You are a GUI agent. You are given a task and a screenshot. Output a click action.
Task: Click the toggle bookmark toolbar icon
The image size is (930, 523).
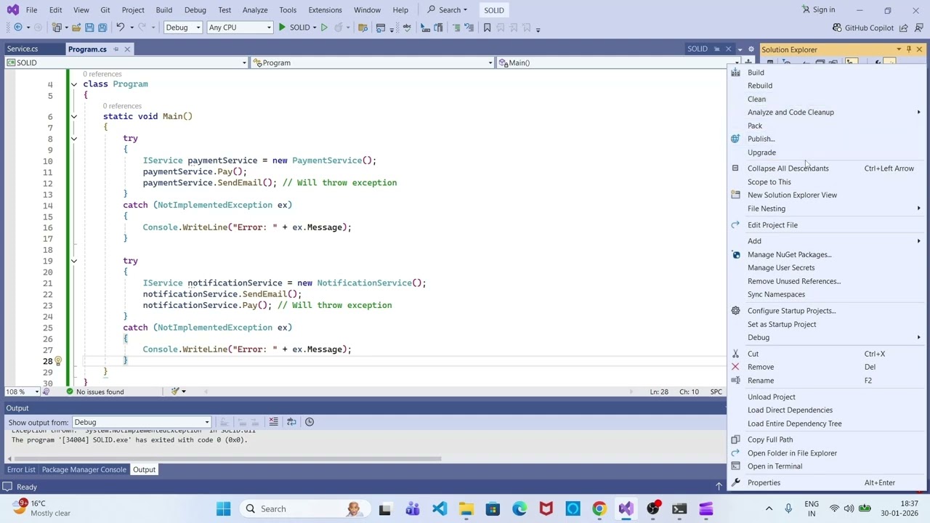(487, 28)
